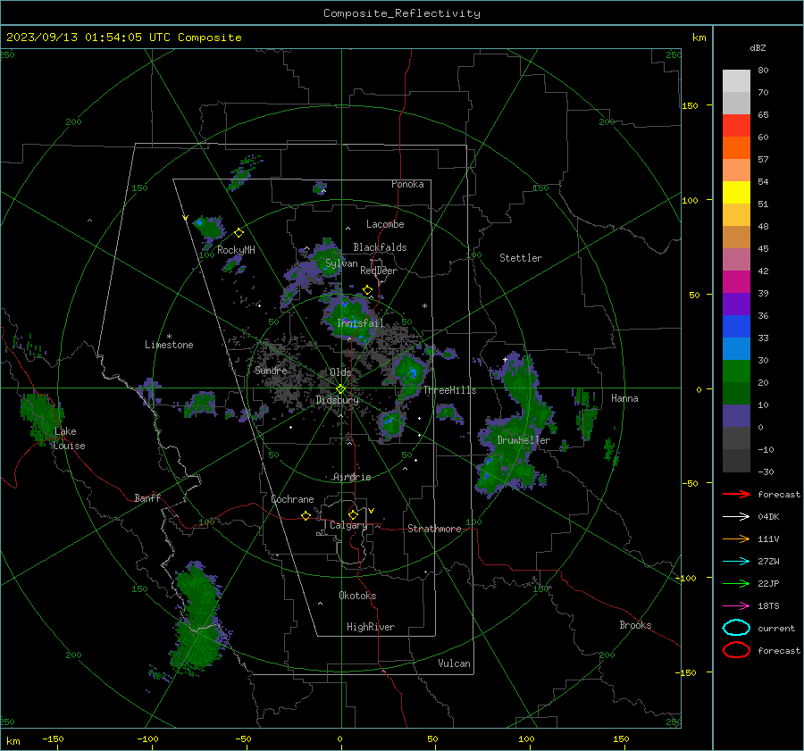The width and height of the screenshot is (804, 751).
Task: Click the orange 111V arrow in legend
Action: coord(736,538)
